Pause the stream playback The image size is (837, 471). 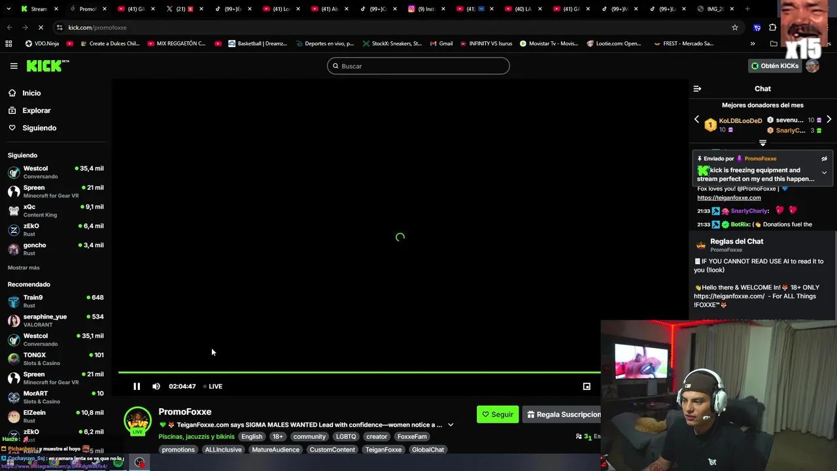(137, 387)
